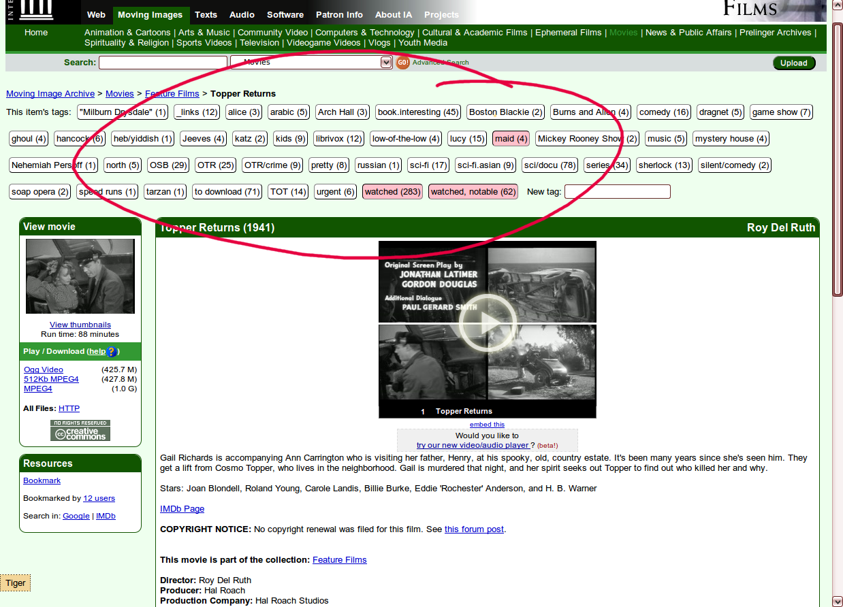Click the movie thumbnail in View movie

pos(80,276)
